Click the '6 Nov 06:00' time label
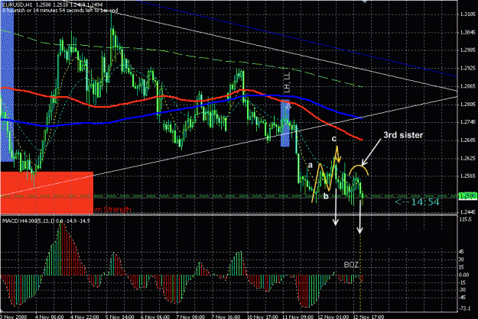 click(x=155, y=317)
